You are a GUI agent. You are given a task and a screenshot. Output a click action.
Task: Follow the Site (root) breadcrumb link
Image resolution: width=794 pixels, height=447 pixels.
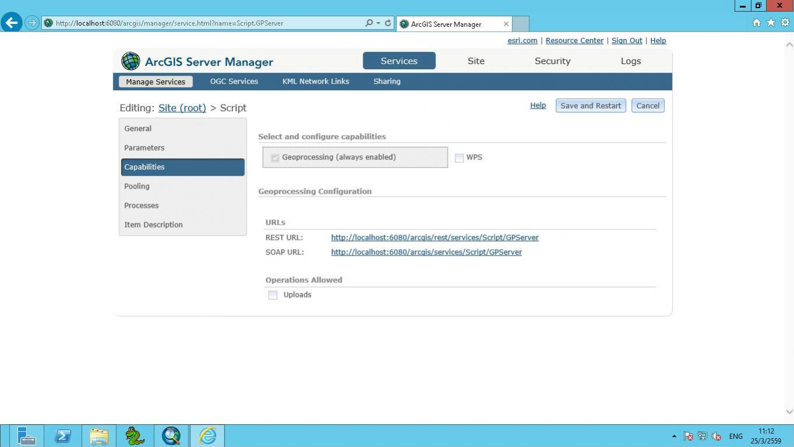pyautogui.click(x=182, y=108)
